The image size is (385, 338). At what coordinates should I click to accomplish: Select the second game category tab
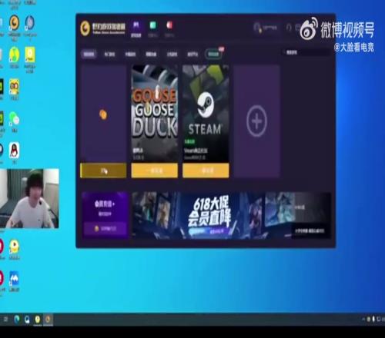pyautogui.click(x=110, y=54)
